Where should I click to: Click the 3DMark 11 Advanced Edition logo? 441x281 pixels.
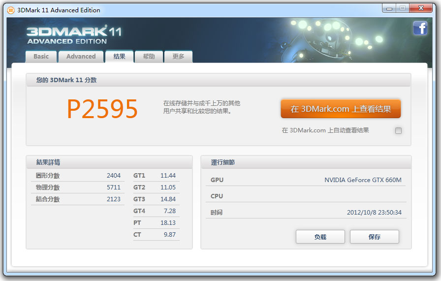[74, 35]
